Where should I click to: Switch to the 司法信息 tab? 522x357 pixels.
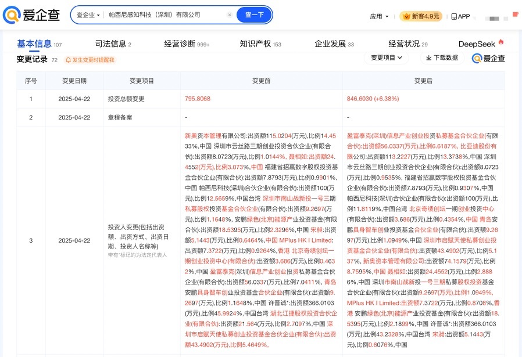point(113,44)
